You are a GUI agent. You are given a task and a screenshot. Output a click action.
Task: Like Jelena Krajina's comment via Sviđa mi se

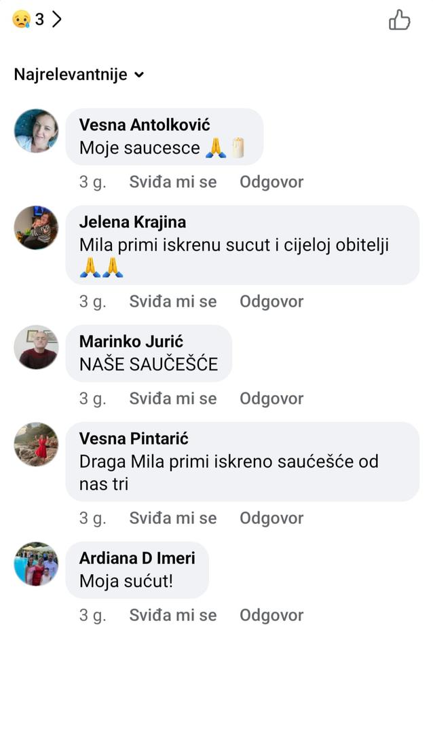pyautogui.click(x=173, y=301)
